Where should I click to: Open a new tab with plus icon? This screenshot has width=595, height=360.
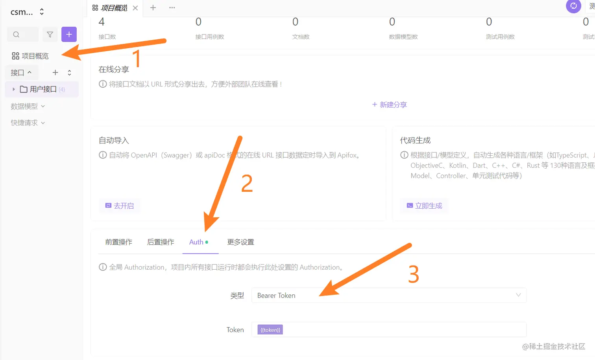pos(153,7)
